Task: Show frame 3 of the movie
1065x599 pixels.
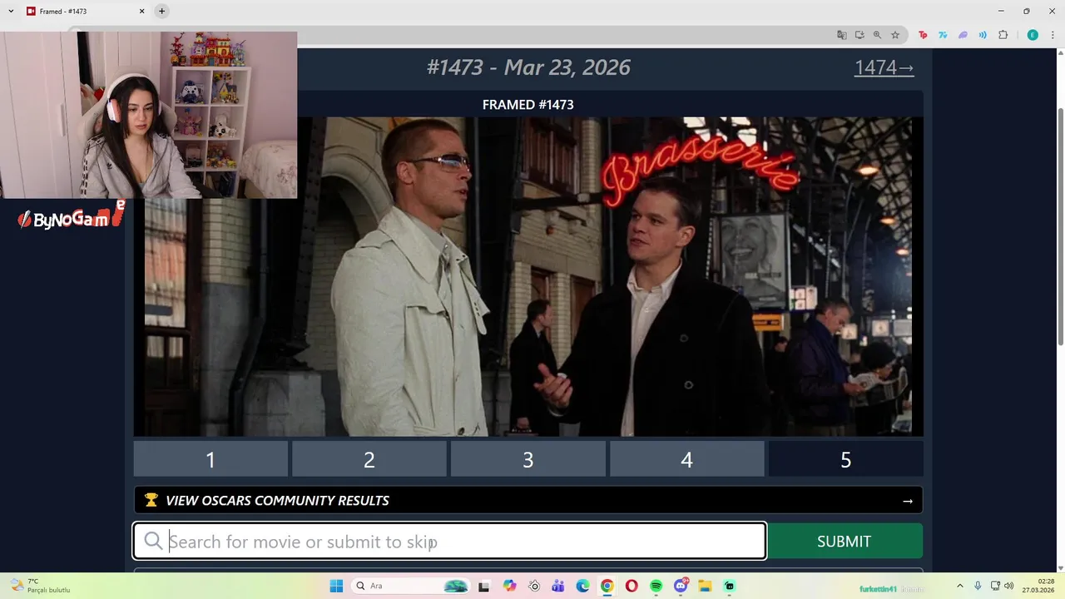Action: pyautogui.click(x=528, y=459)
